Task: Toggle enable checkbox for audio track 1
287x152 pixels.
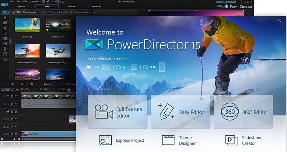Action: tap(12, 104)
